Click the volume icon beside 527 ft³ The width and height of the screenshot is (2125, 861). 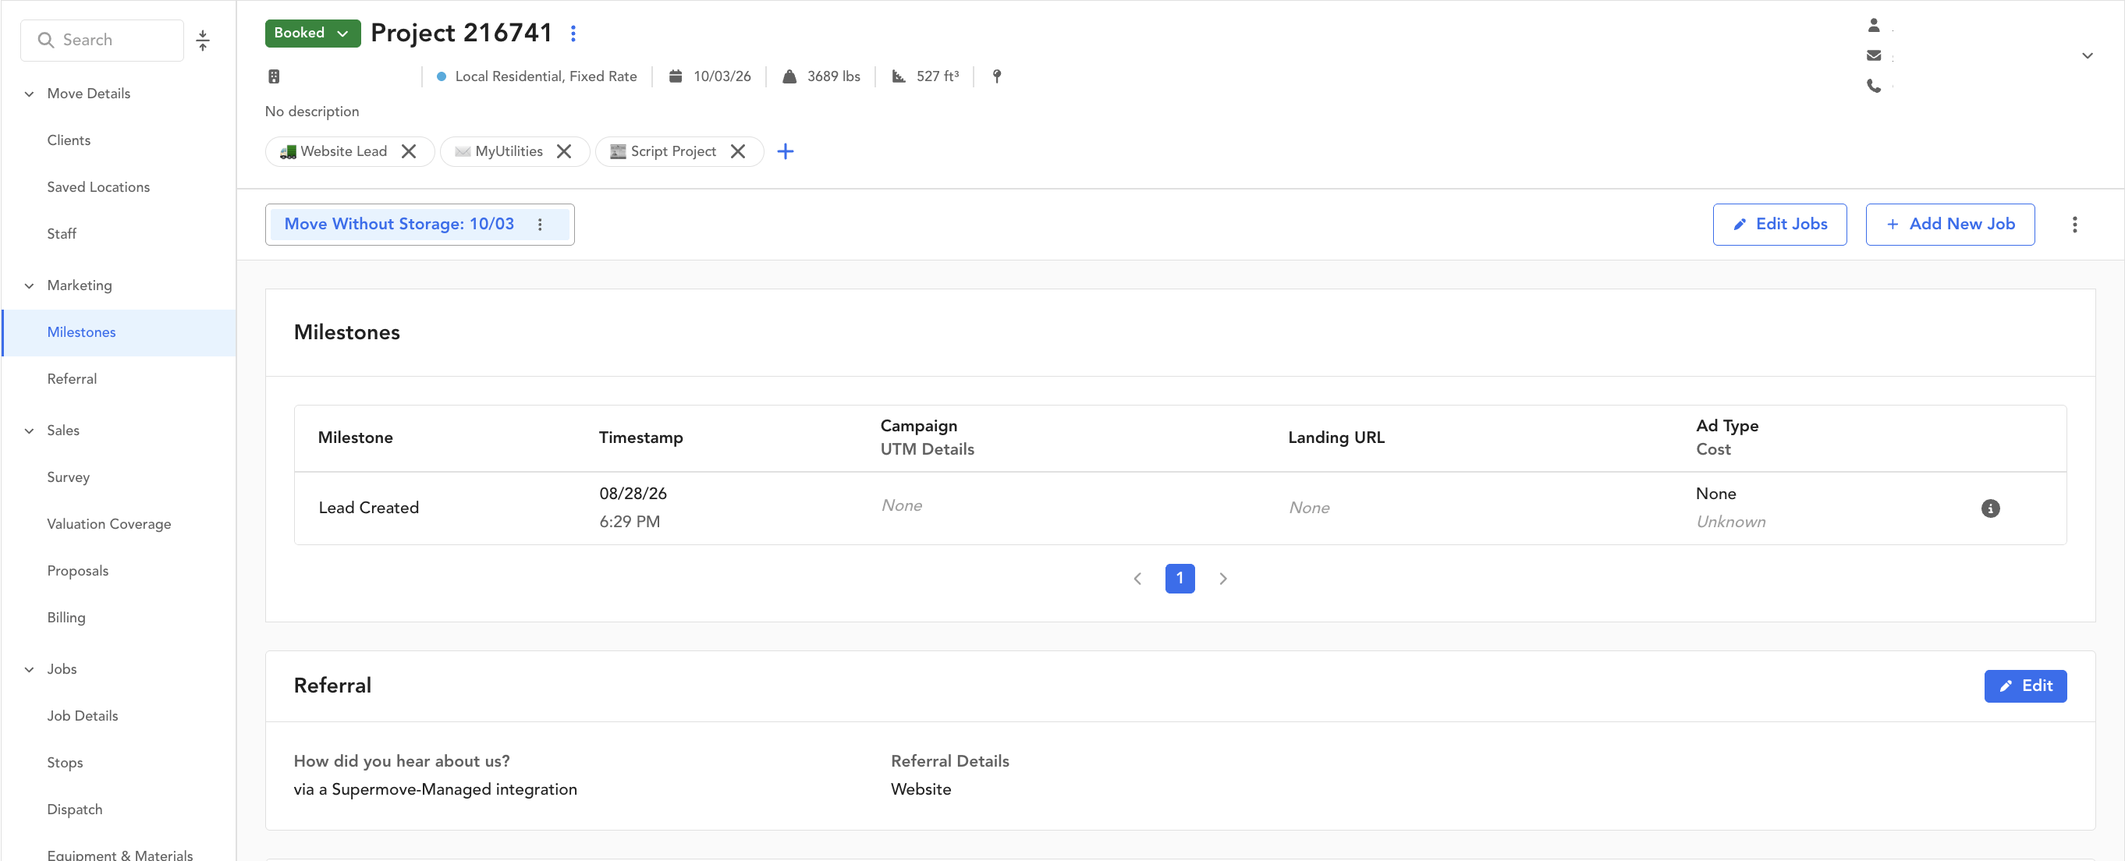coord(899,76)
